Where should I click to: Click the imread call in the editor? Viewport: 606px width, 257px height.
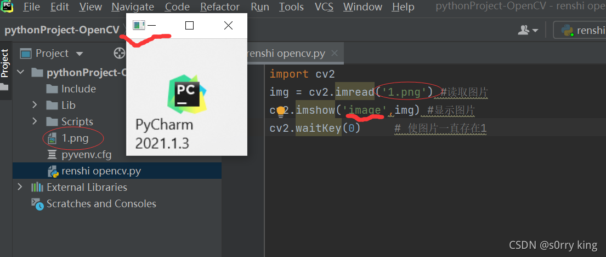[354, 92]
